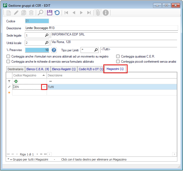Open attachments with the paperclip icon
Image resolution: width=183 pixels, height=171 pixels.
(x=98, y=13)
